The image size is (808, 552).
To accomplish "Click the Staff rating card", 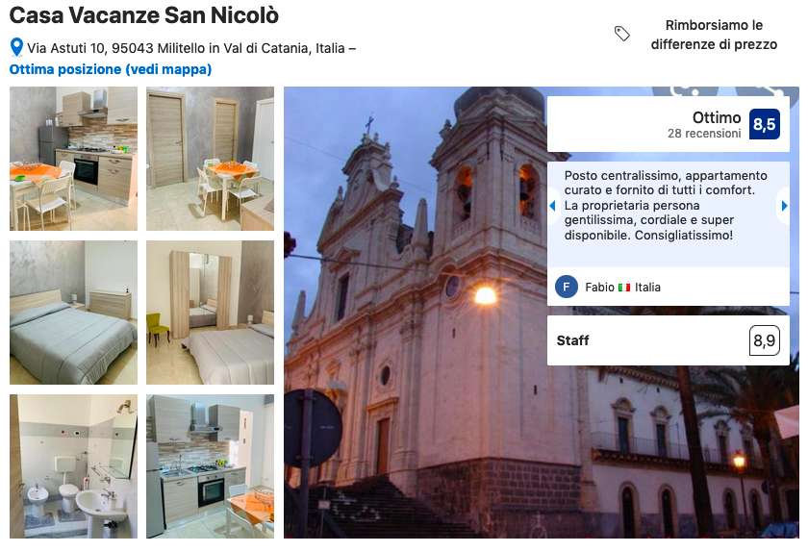I will point(669,340).
